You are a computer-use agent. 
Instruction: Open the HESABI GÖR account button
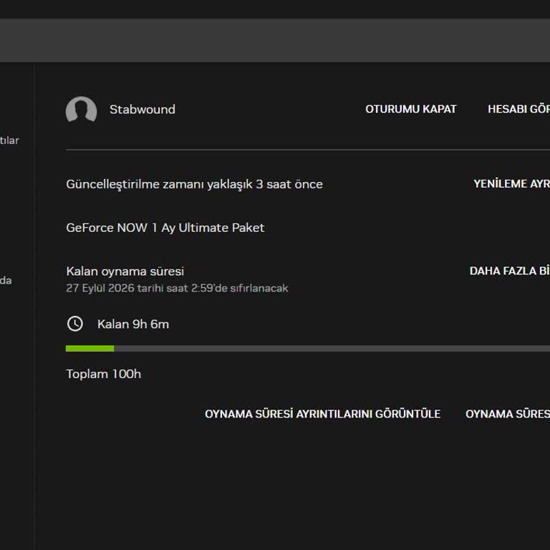[518, 109]
